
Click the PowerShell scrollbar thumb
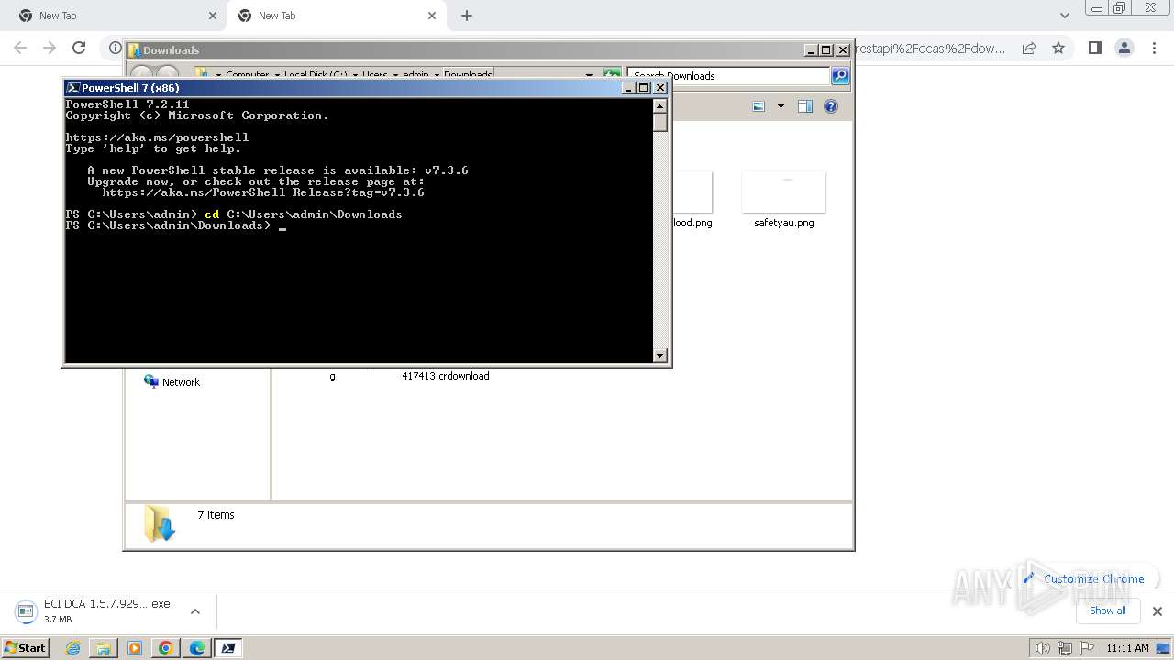(660, 122)
